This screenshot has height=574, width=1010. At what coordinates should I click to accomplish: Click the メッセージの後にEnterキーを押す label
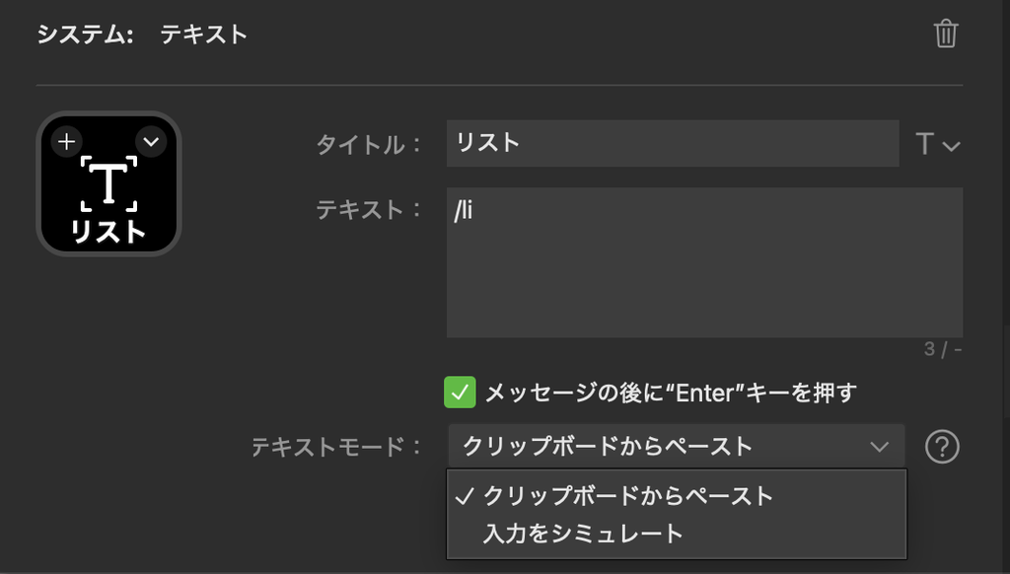(x=671, y=393)
